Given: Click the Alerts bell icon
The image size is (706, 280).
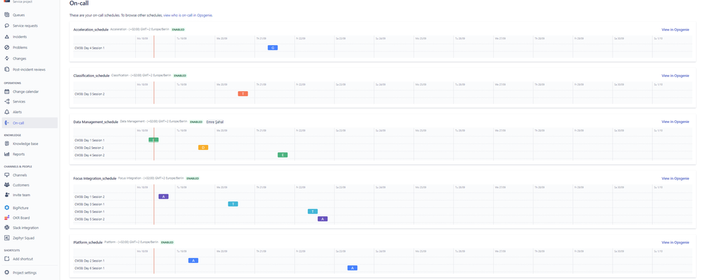Looking at the screenshot, I should pyautogui.click(x=7, y=112).
